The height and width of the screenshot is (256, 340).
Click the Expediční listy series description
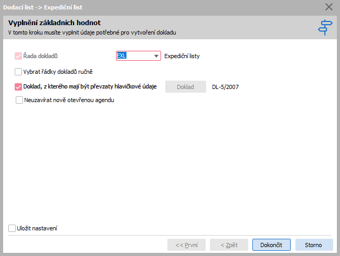182,56
